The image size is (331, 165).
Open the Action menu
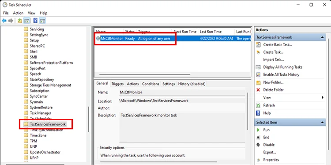[x=18, y=13]
